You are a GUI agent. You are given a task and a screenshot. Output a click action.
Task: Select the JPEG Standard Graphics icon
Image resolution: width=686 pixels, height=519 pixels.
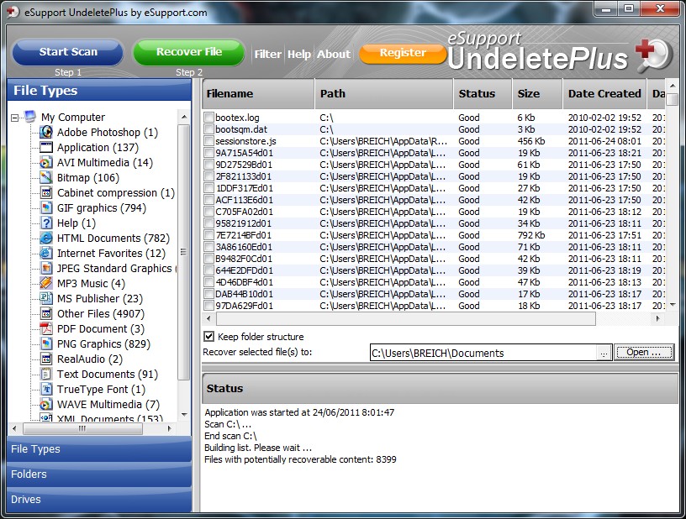pos(46,268)
